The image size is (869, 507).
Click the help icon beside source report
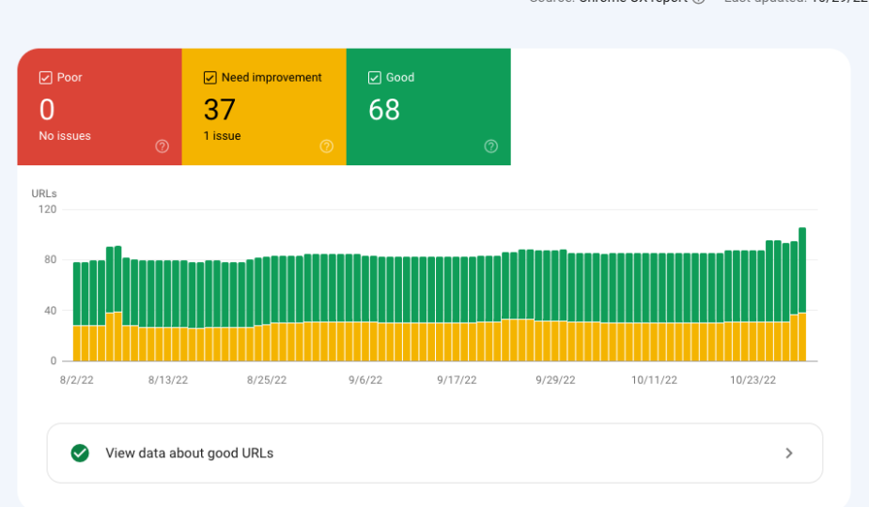pyautogui.click(x=699, y=1)
